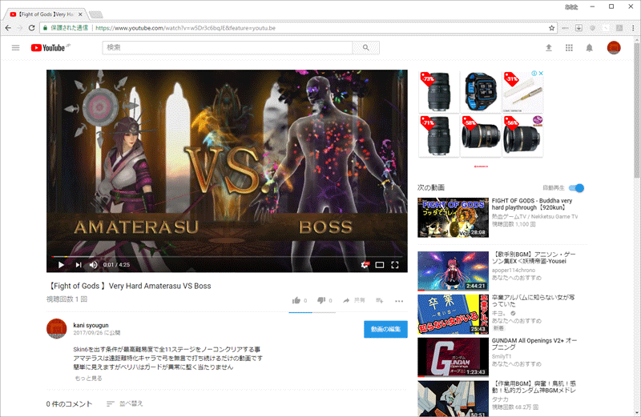Open the Buddha very hard playthrough thumbnail
Image resolution: width=641 pixels, height=417 pixels.
click(x=453, y=218)
